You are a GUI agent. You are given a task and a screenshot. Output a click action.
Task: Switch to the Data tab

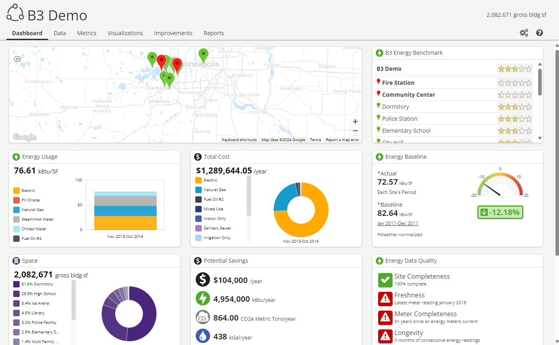(x=60, y=33)
